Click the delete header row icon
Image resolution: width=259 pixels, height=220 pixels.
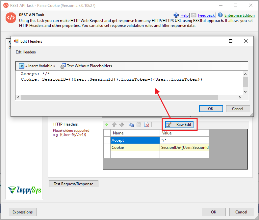tap(147, 125)
